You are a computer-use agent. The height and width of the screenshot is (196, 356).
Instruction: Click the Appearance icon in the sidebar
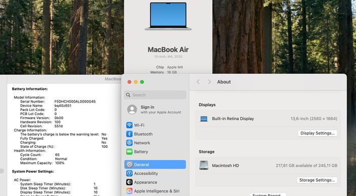pyautogui.click(x=129, y=182)
